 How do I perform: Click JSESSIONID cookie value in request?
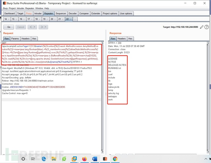pyautogui.click(x=44, y=87)
